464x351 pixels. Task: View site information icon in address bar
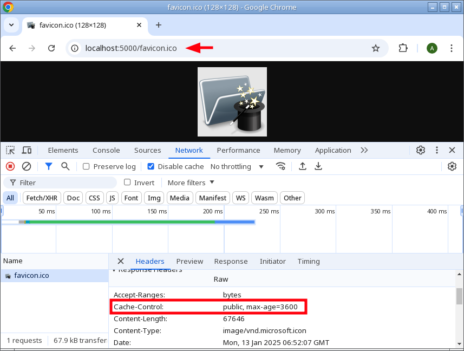point(75,48)
